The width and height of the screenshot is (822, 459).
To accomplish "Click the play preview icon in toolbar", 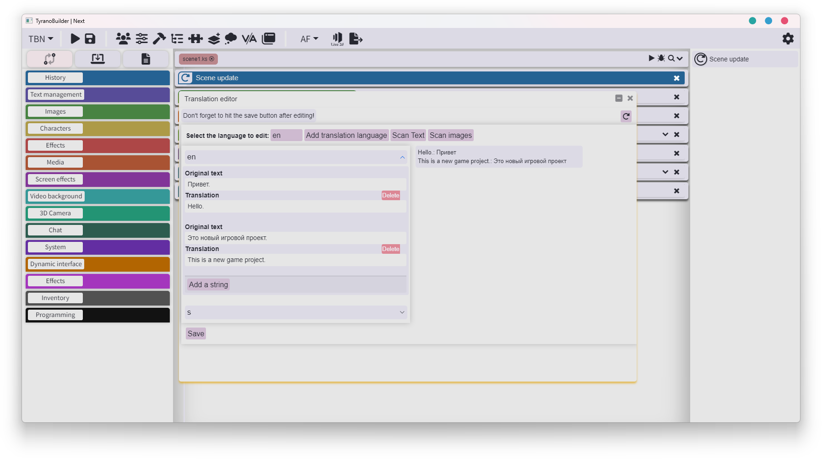I will tap(75, 39).
